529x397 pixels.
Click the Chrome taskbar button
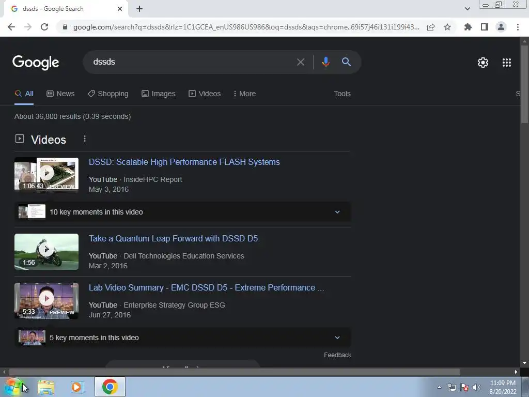pos(110,387)
